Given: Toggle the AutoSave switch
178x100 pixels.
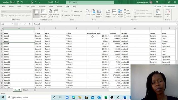Looking at the screenshot, I should click(13, 2).
